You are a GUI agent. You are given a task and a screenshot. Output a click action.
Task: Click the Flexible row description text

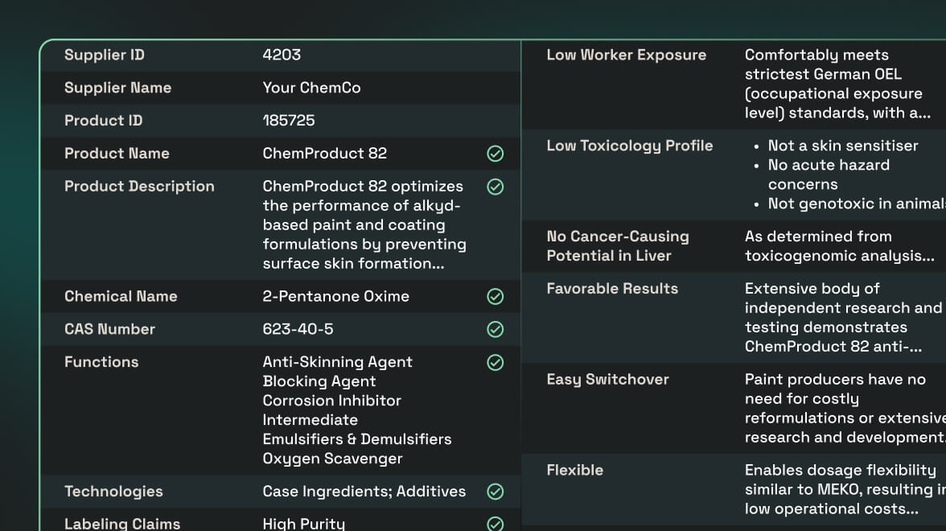[x=841, y=489]
